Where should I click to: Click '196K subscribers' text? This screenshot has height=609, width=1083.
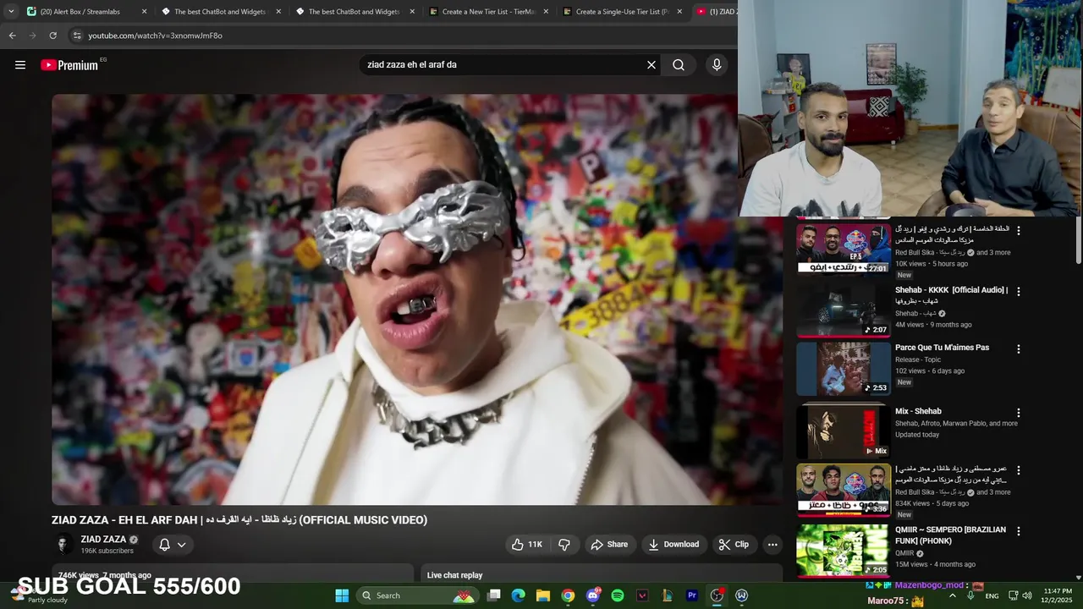[x=107, y=551]
